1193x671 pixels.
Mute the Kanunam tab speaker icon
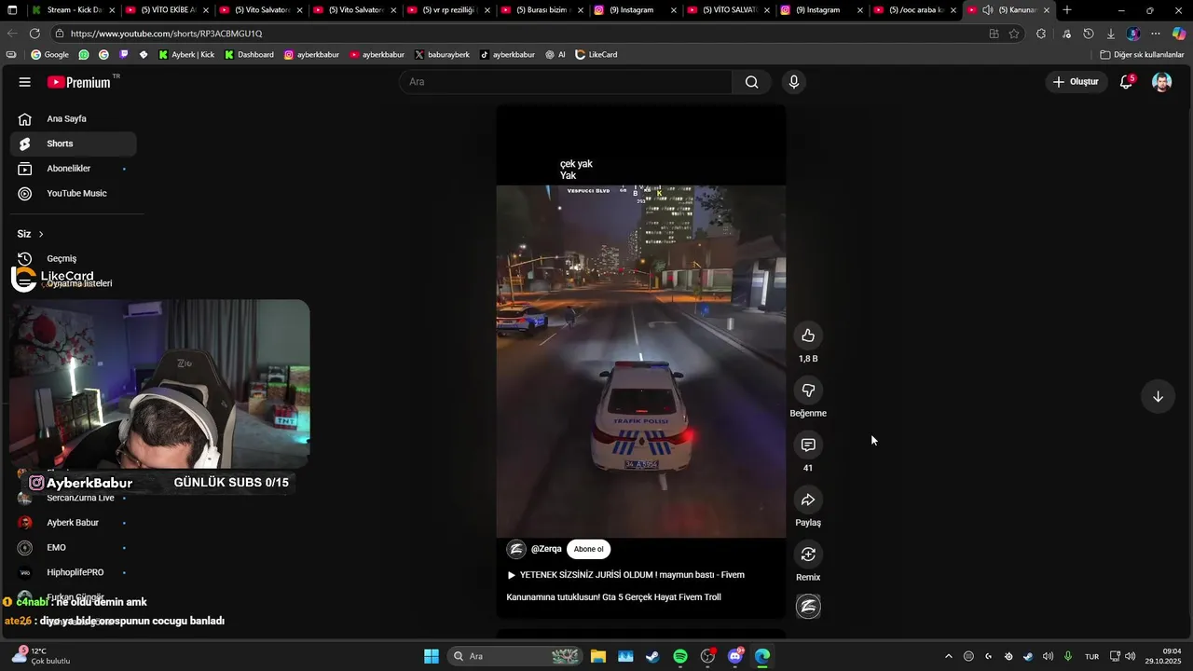[987, 10]
